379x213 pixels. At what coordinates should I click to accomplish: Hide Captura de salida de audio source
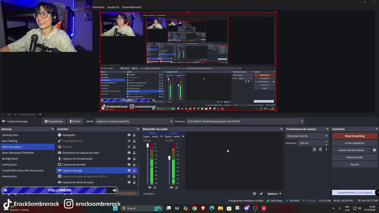(x=129, y=182)
